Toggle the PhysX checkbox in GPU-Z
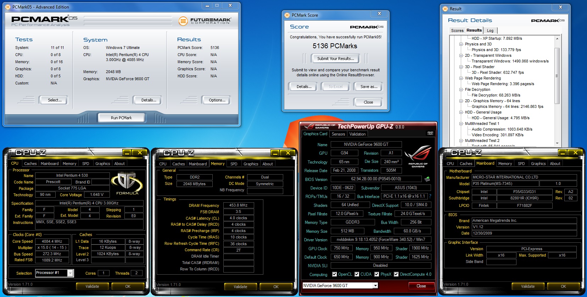This screenshot has height=297, width=587. 376,274
